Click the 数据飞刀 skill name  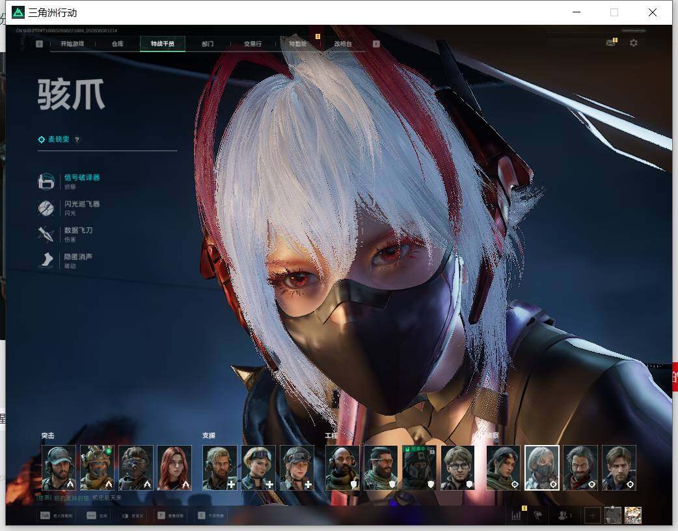coord(78,231)
